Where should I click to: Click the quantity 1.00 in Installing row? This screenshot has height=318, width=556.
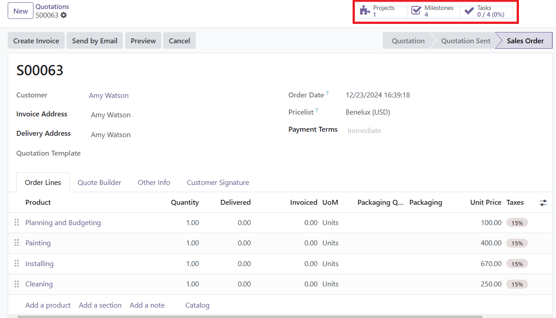193,263
